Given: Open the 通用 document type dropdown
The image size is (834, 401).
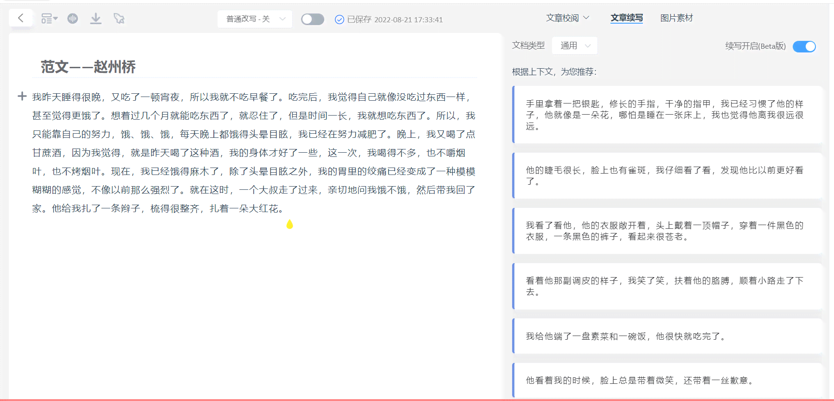Looking at the screenshot, I should coord(575,45).
